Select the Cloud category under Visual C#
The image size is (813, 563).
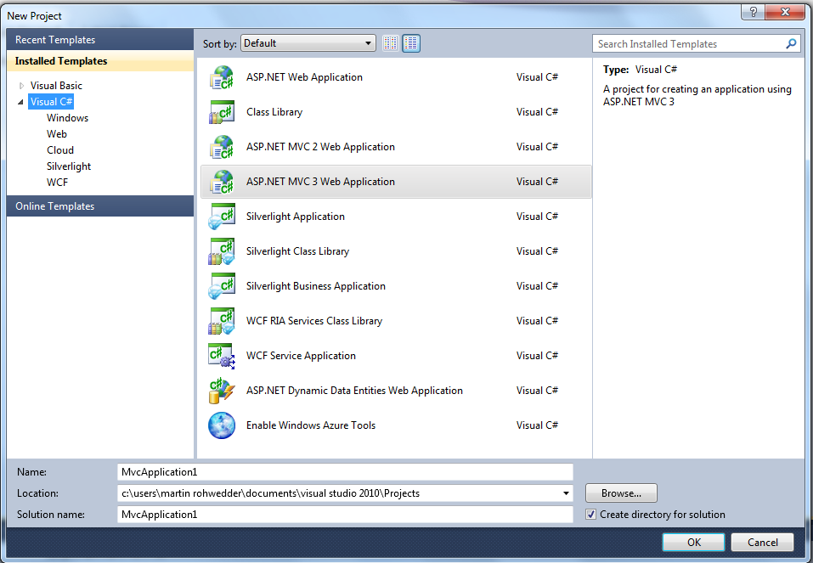click(60, 150)
